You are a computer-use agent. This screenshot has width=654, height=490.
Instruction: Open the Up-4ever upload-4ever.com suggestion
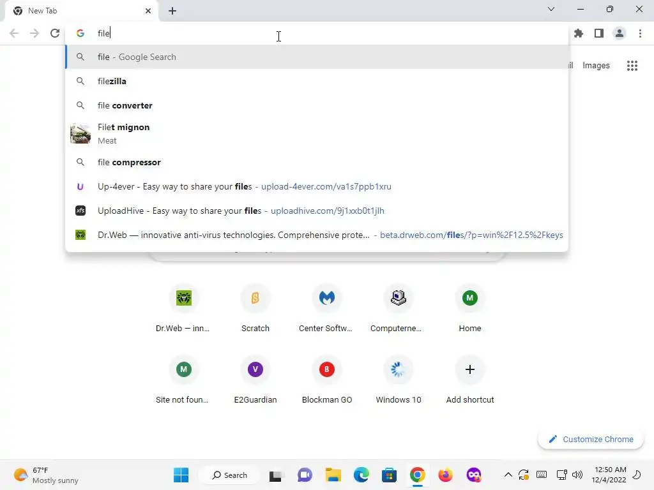pos(317,186)
